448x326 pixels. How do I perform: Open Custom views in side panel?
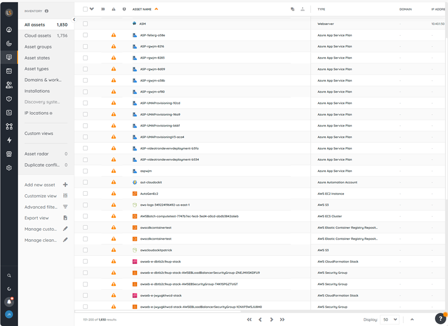[x=39, y=133]
